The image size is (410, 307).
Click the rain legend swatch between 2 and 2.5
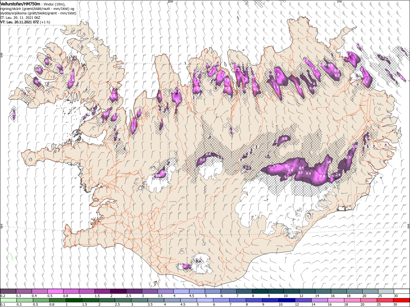pos(106,300)
